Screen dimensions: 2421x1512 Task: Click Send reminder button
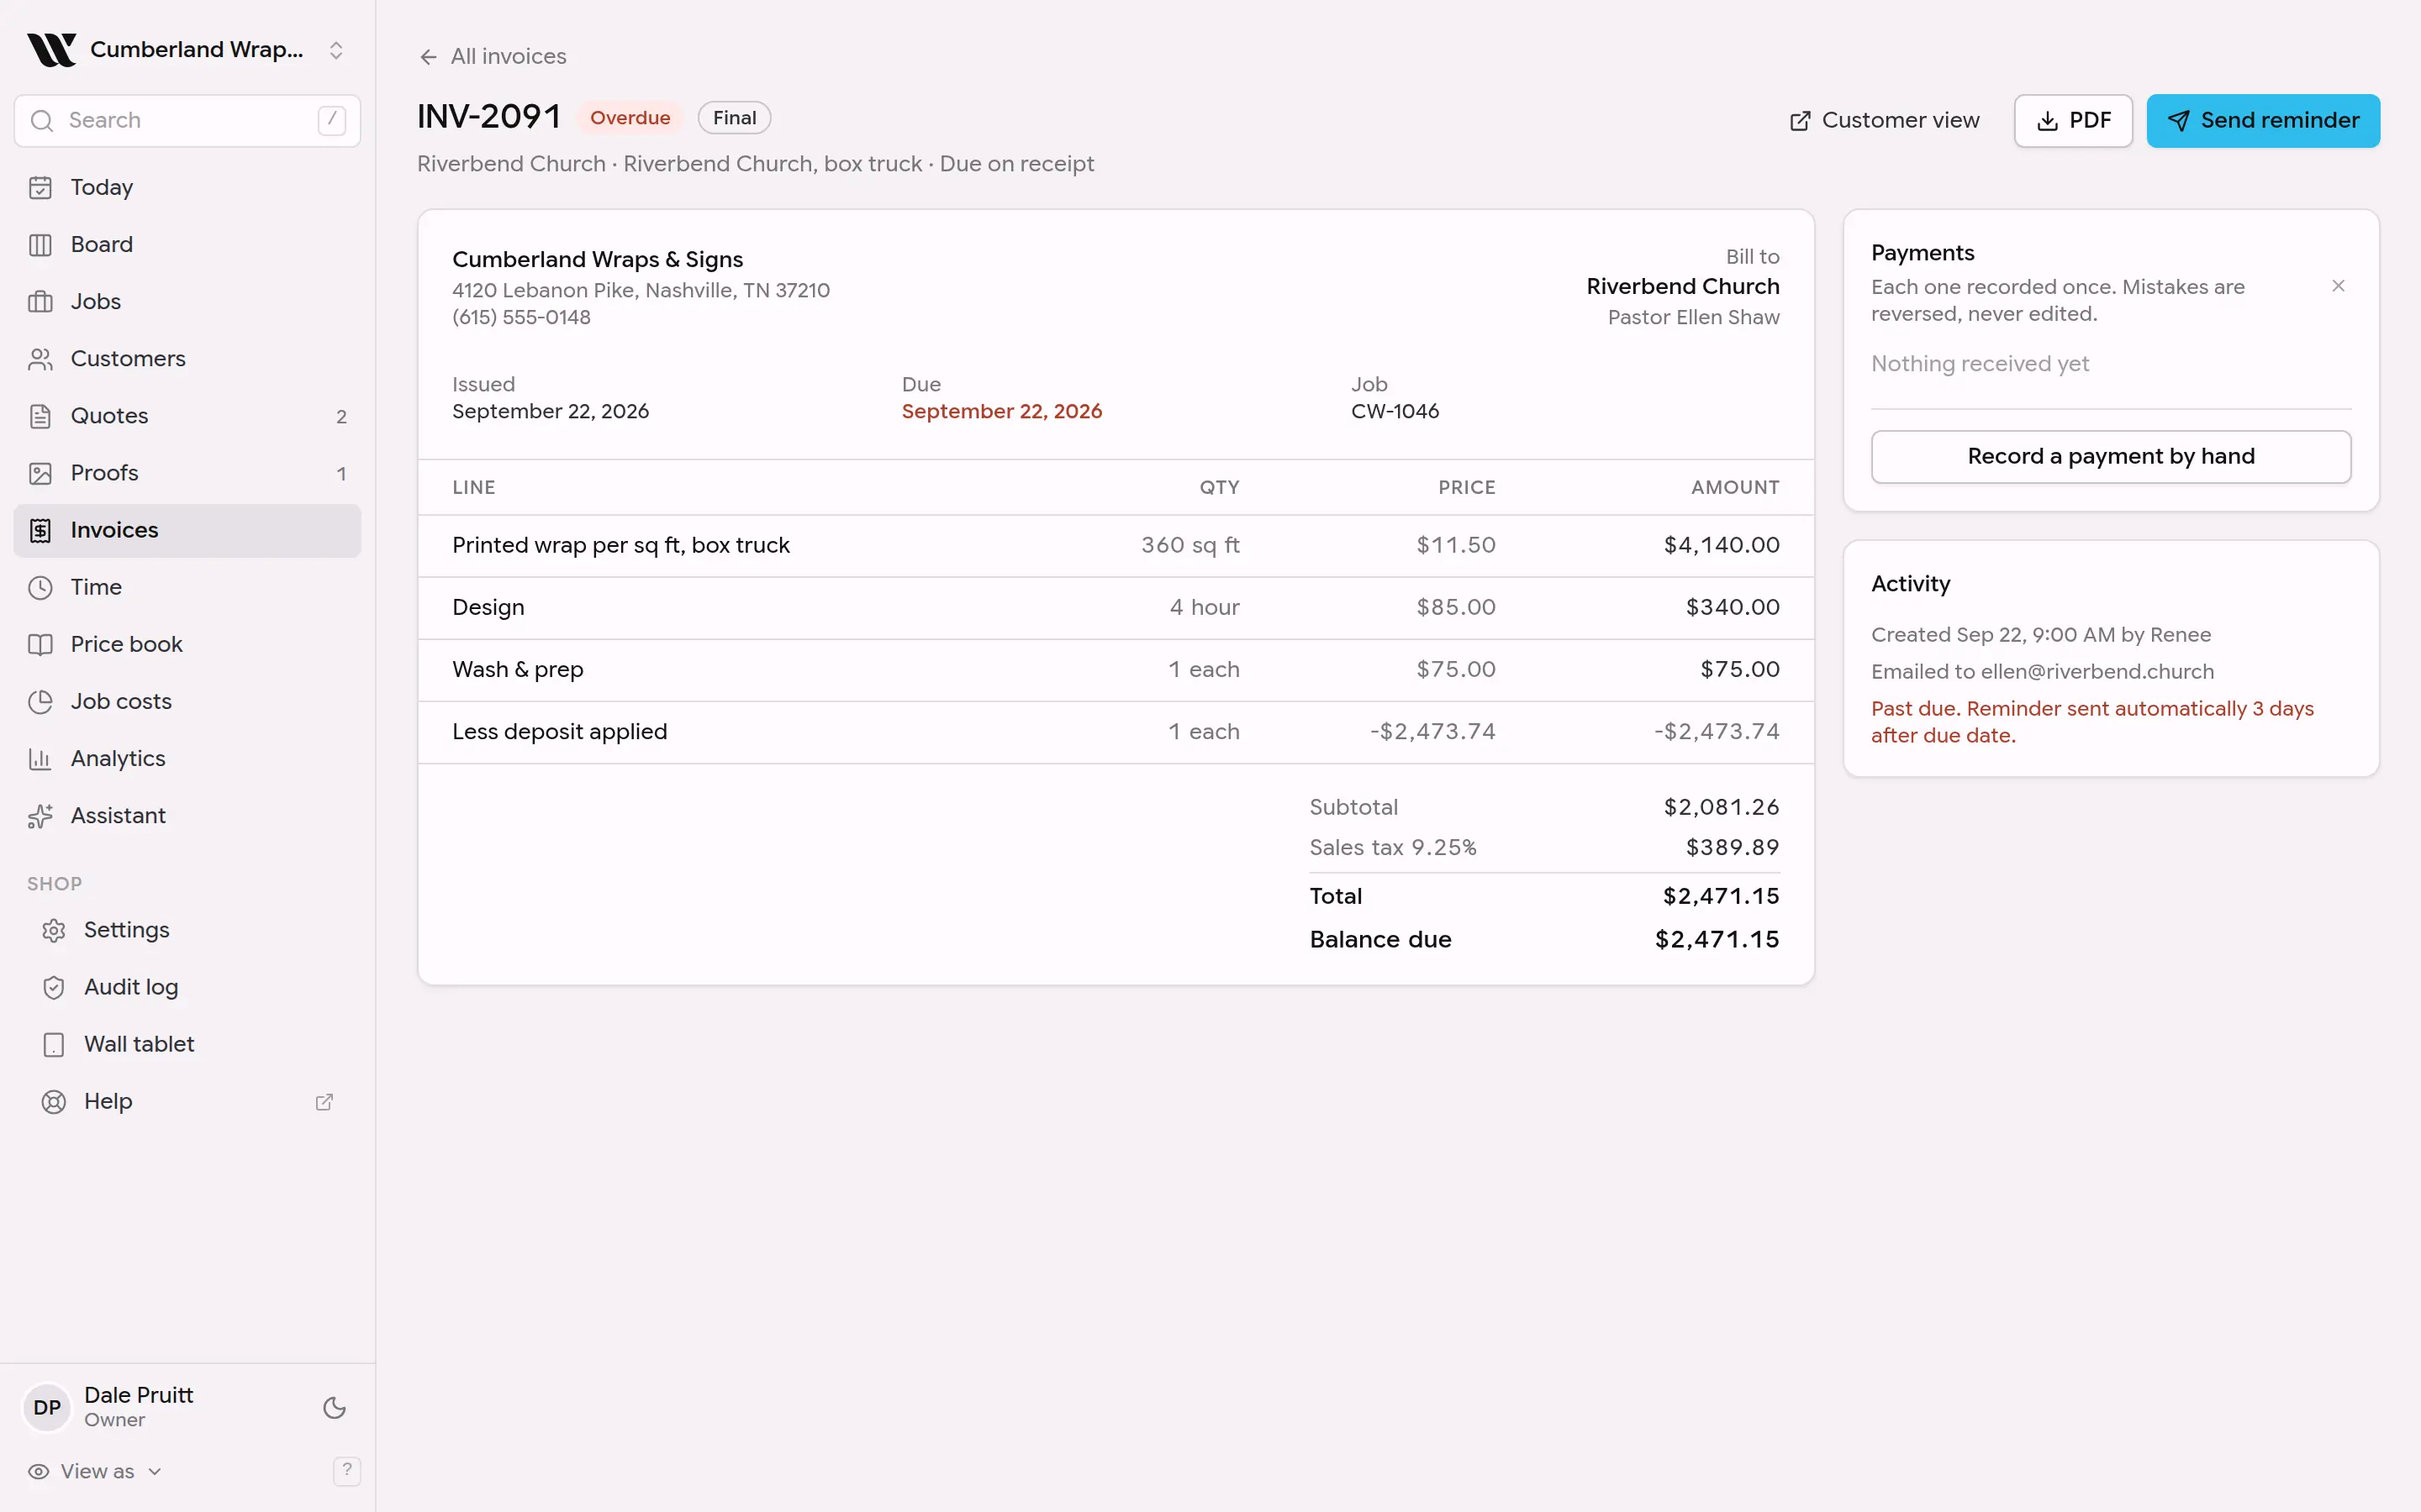coord(2263,120)
